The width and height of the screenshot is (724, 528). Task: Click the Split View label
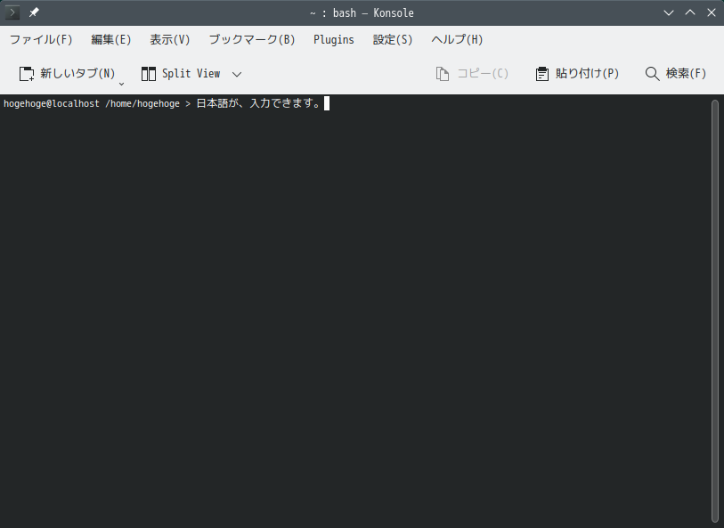tap(191, 73)
